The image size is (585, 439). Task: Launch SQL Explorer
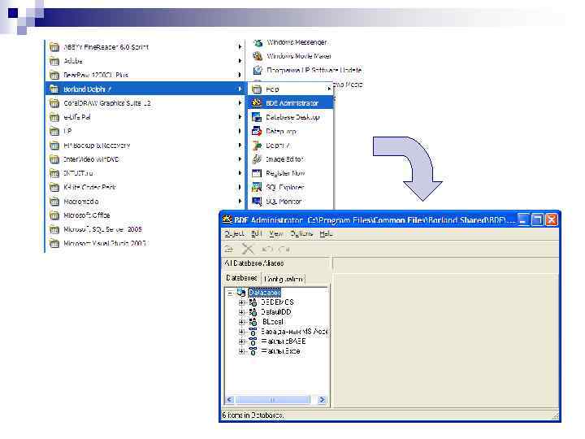pyautogui.click(x=291, y=188)
